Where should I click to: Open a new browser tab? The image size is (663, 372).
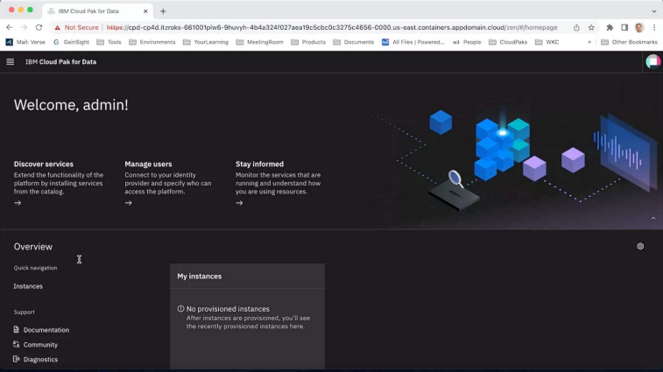pyautogui.click(x=163, y=11)
